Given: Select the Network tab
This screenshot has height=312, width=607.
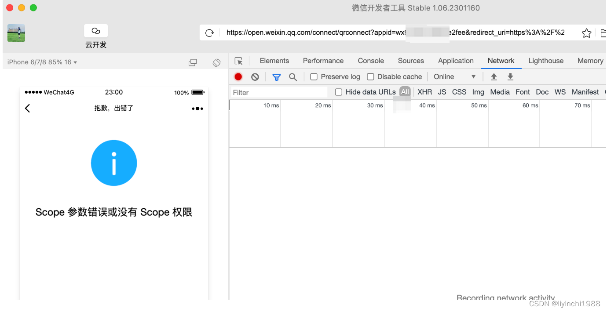Looking at the screenshot, I should (x=501, y=61).
